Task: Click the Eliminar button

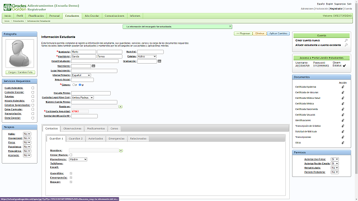Action: (260, 33)
